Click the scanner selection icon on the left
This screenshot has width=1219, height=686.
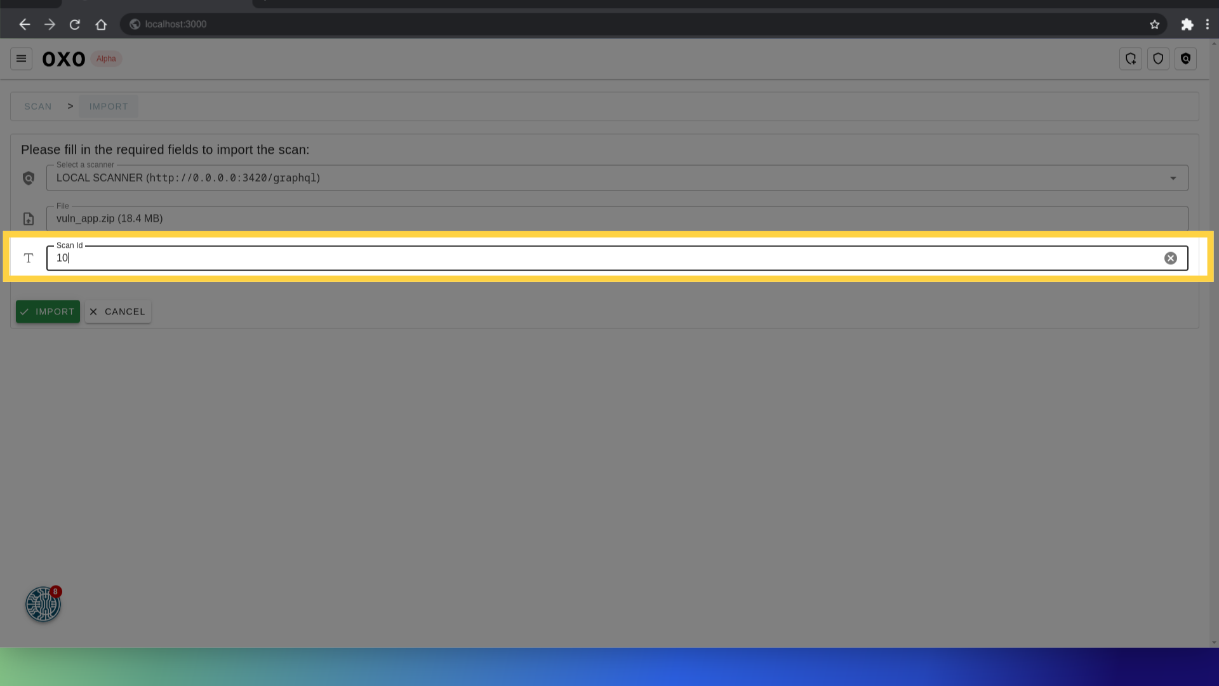(29, 178)
